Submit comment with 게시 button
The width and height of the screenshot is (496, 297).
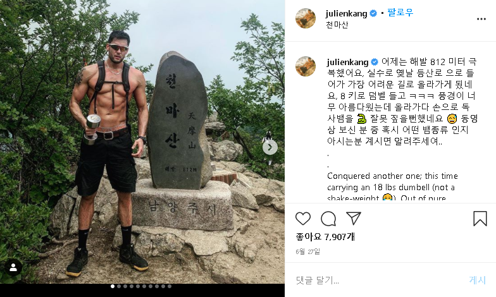point(477,280)
